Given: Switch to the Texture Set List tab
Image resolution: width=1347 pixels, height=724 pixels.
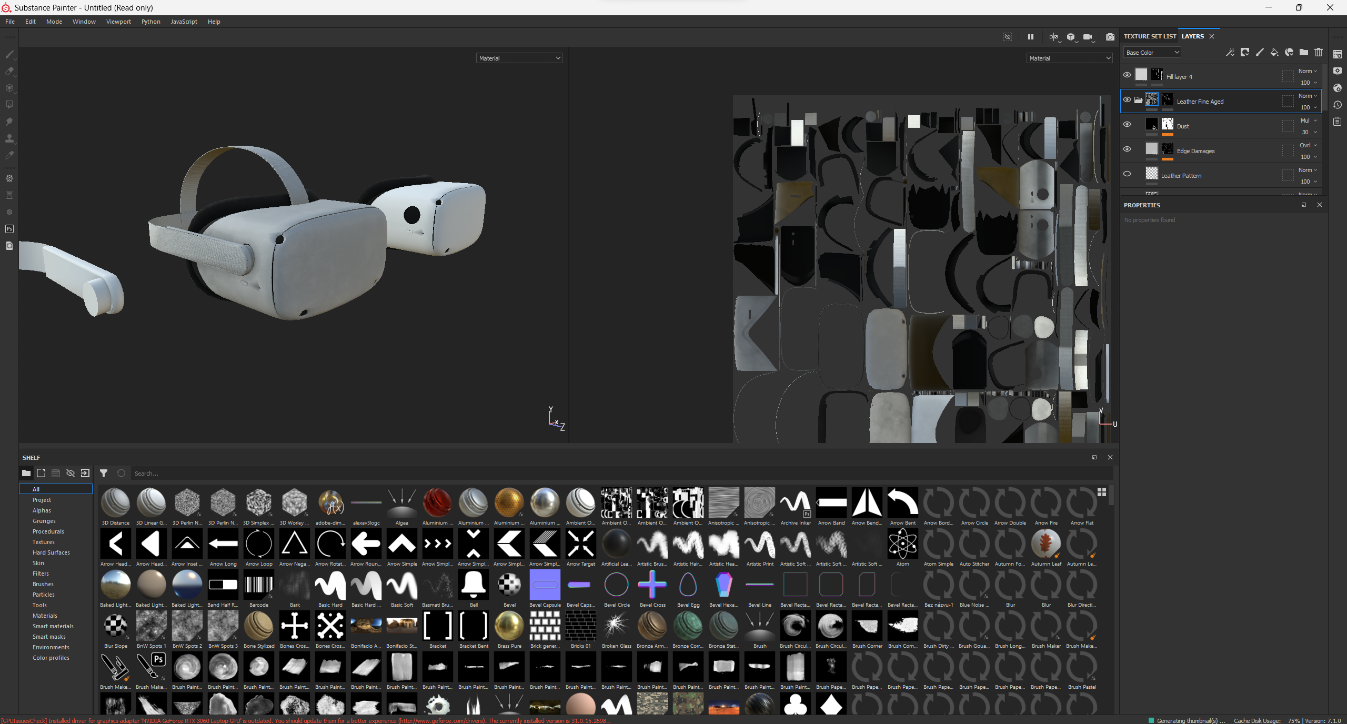Looking at the screenshot, I should (x=1149, y=36).
